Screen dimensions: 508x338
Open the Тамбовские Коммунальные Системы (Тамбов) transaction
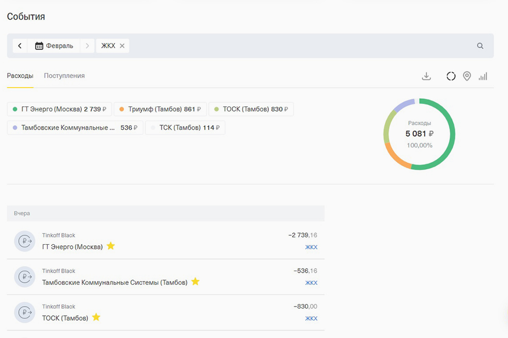click(166, 277)
